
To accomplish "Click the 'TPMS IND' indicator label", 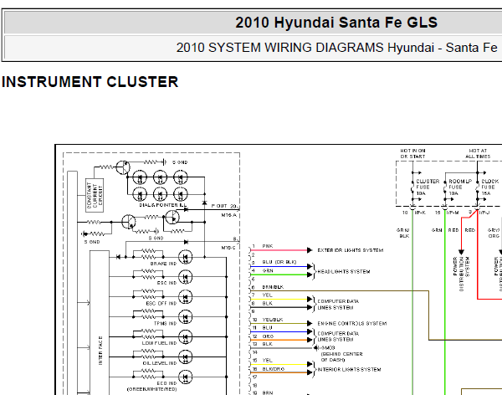I will pos(165,323).
